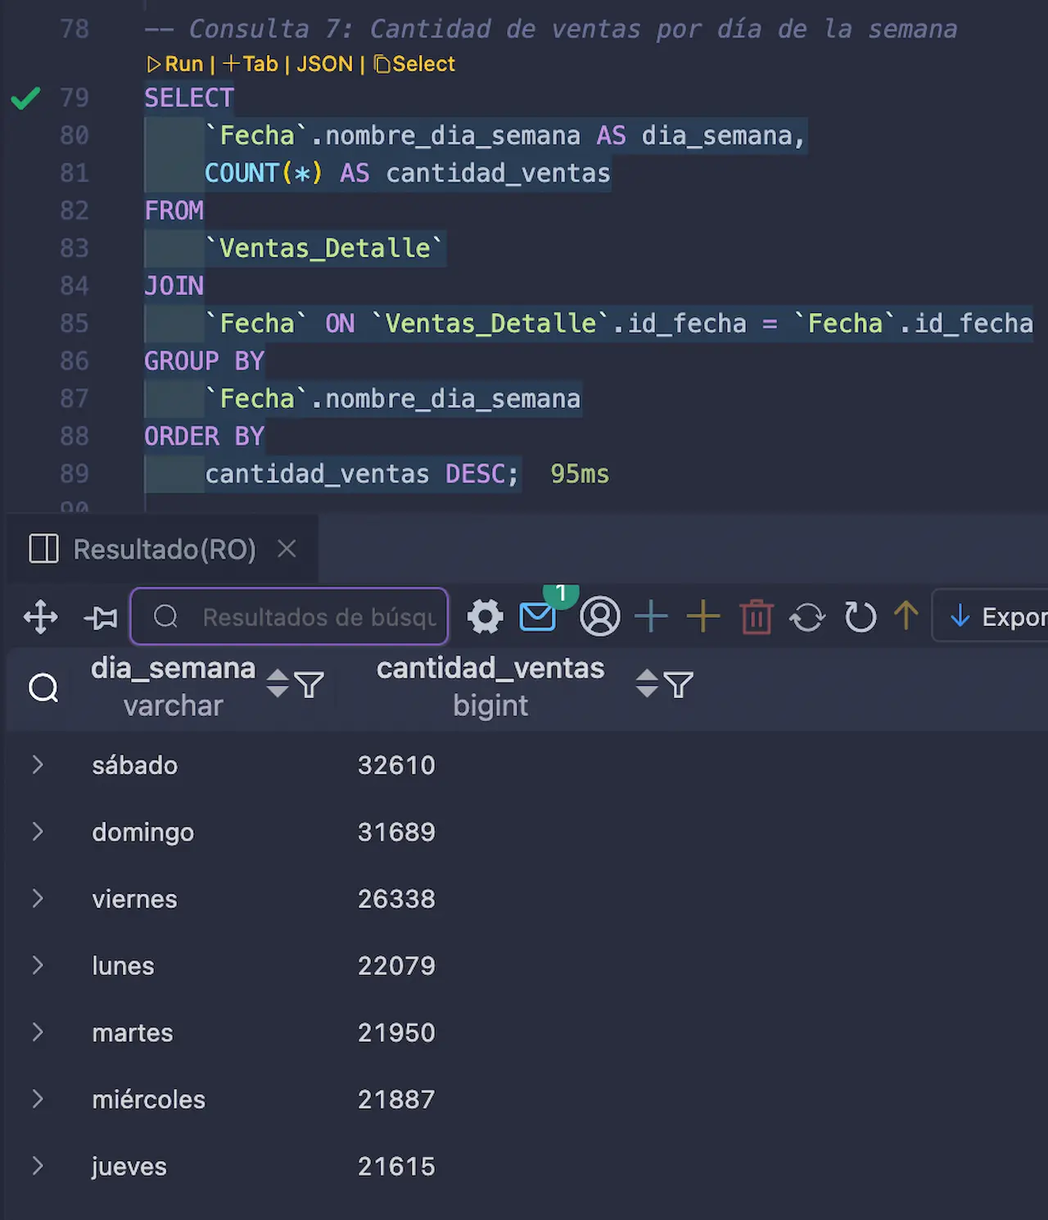The width and height of the screenshot is (1048, 1220).
Task: Expand the jueves result row
Action: pyautogui.click(x=38, y=1166)
